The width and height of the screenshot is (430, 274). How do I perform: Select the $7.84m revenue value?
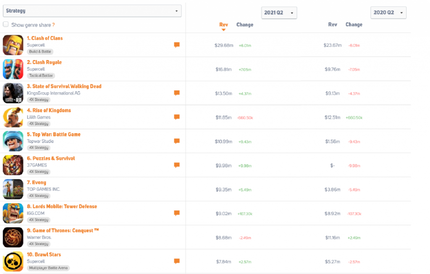click(x=223, y=262)
